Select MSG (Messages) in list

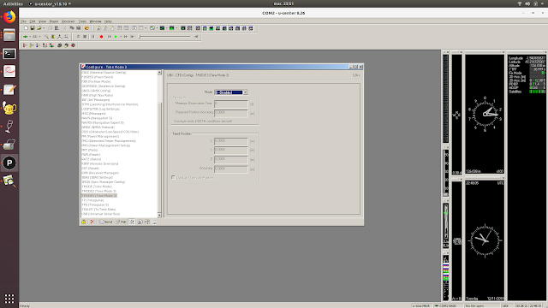(93, 114)
